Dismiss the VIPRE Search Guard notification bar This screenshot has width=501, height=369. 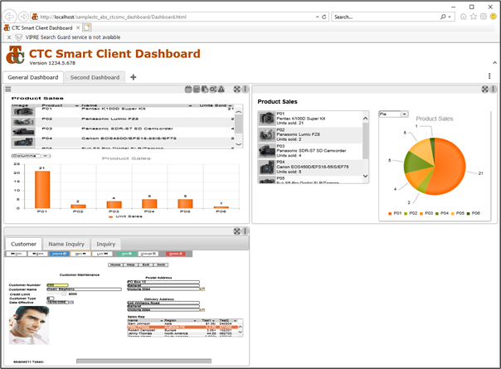pyautogui.click(x=9, y=37)
